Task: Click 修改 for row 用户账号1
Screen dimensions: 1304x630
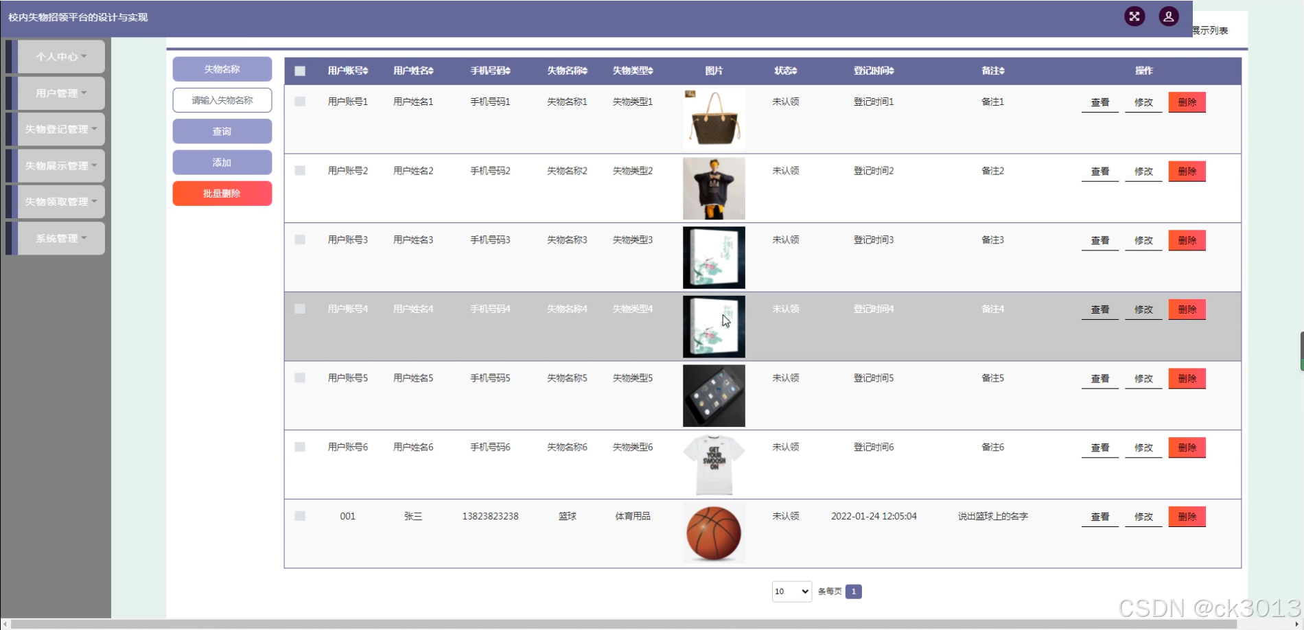Action: tap(1143, 102)
